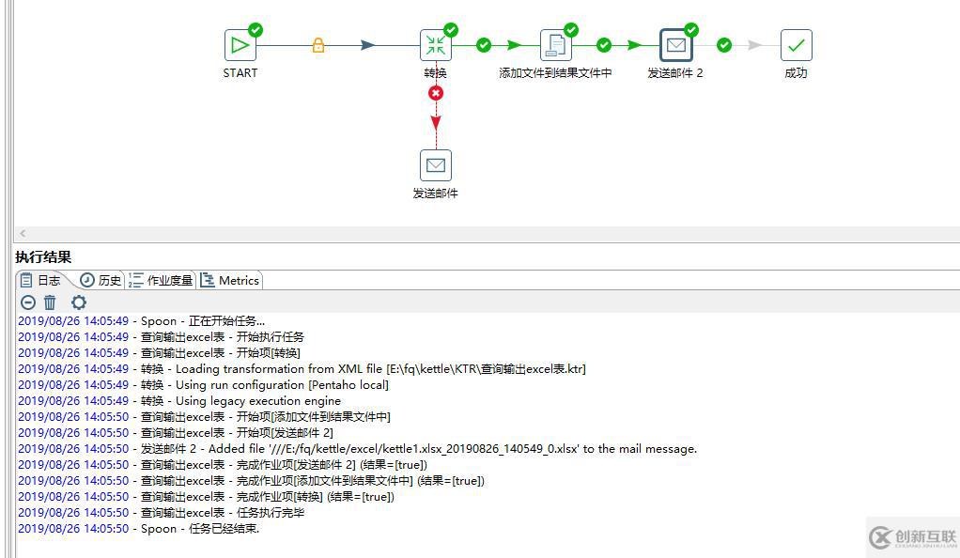This screenshot has height=558, width=960.
Task: Click green check hop icon before 发送邮件 2
Action: tap(604, 45)
